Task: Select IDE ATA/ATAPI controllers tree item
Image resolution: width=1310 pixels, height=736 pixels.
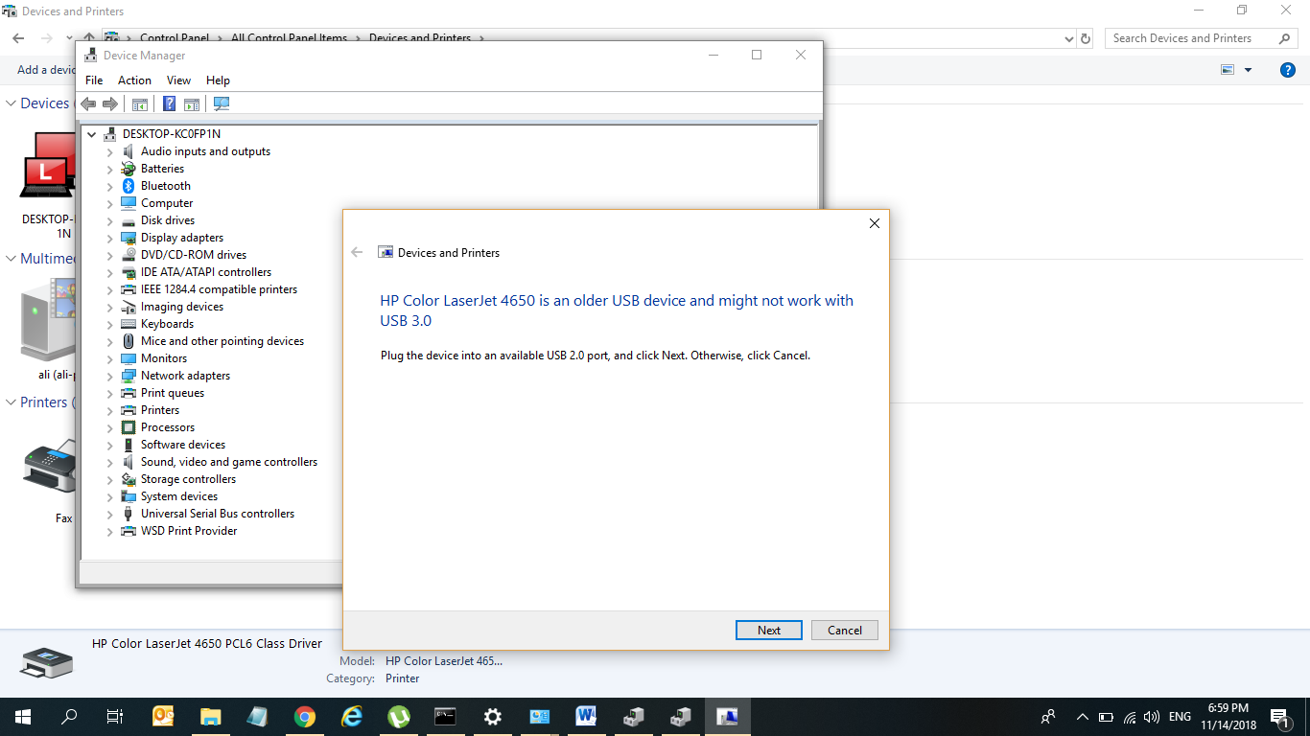Action: pyautogui.click(x=206, y=272)
